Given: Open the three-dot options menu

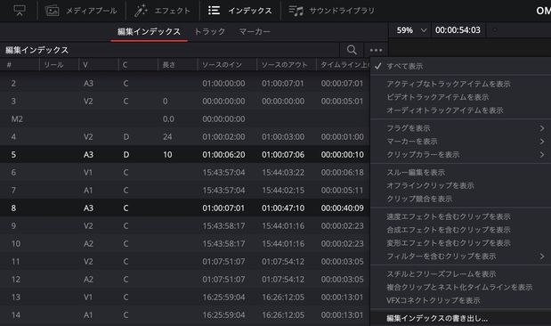Looking at the screenshot, I should click(x=376, y=50).
